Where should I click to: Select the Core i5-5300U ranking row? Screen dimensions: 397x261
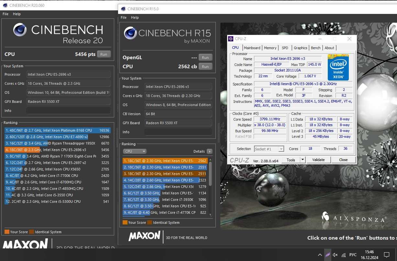point(58,201)
